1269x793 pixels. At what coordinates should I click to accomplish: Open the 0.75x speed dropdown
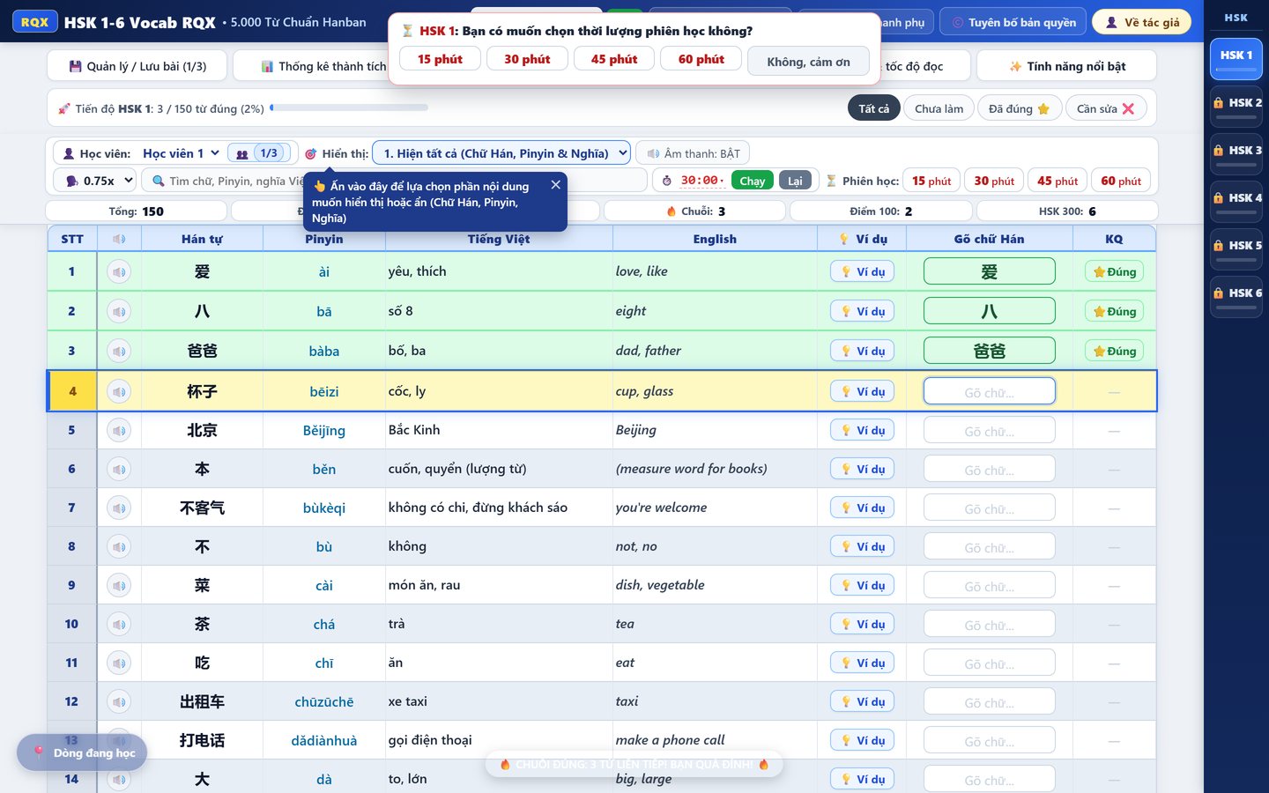point(95,181)
